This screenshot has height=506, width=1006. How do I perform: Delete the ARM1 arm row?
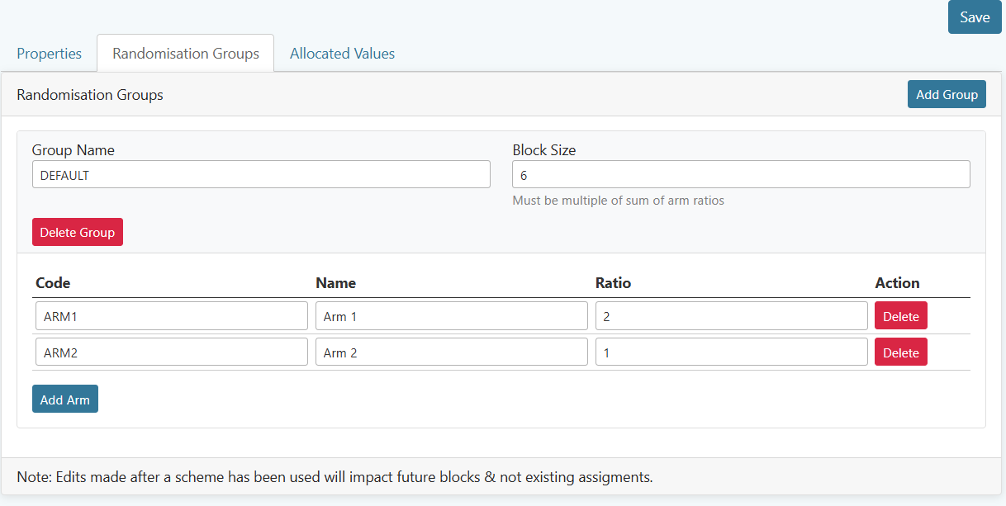coord(900,315)
